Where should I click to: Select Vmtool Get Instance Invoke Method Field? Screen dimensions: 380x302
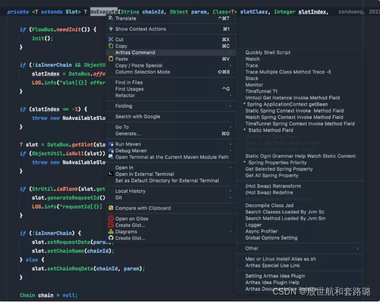click(x=300, y=98)
